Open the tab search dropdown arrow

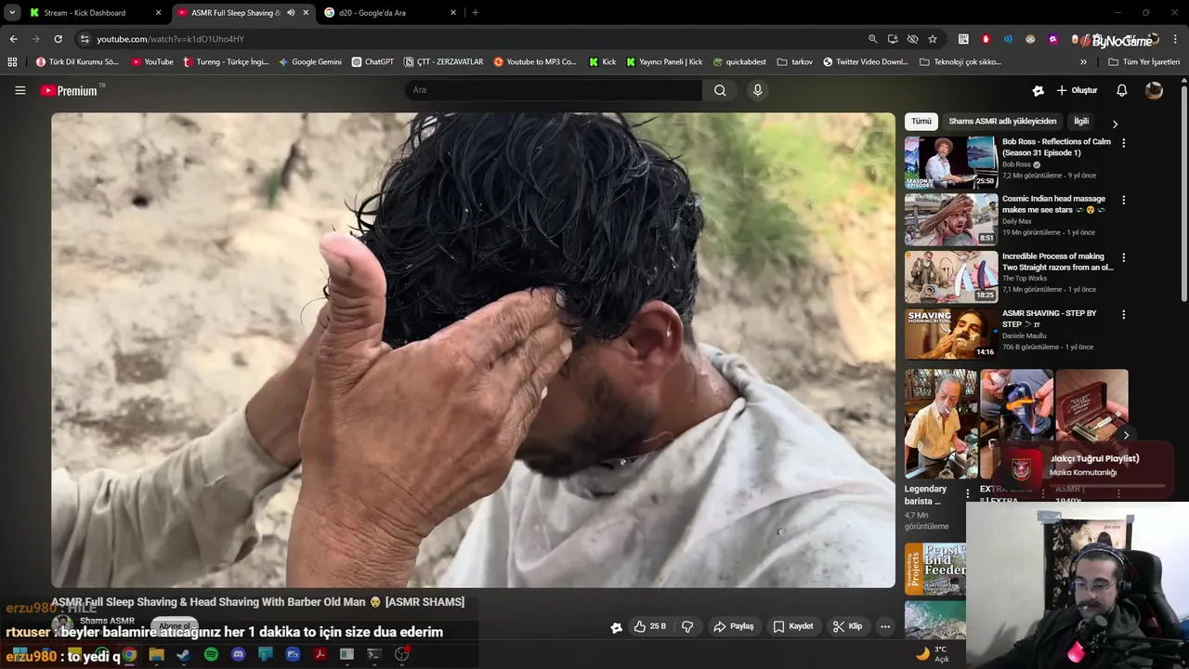(x=12, y=13)
